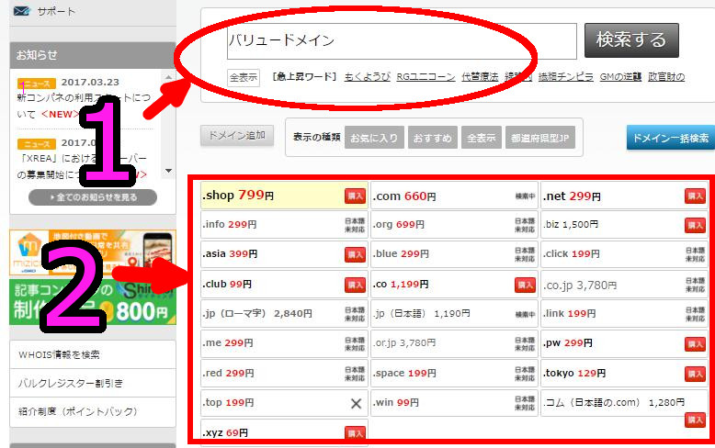This screenshot has height=448, width=715.
Task: Select the .space 199円 cell
Action: tap(454, 374)
